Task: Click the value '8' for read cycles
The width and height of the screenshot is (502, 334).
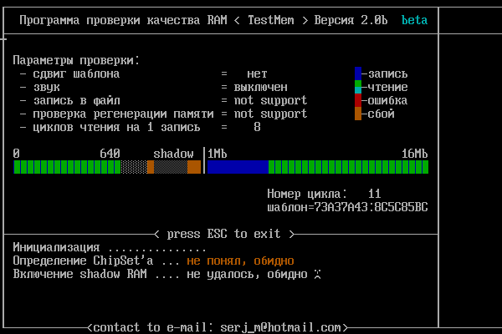Action: (x=257, y=127)
